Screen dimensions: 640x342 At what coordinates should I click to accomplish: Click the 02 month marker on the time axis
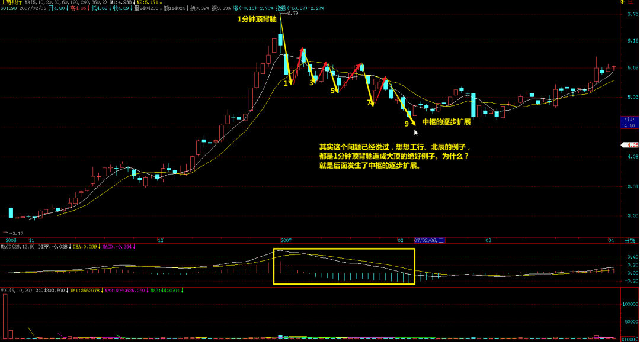point(401,240)
